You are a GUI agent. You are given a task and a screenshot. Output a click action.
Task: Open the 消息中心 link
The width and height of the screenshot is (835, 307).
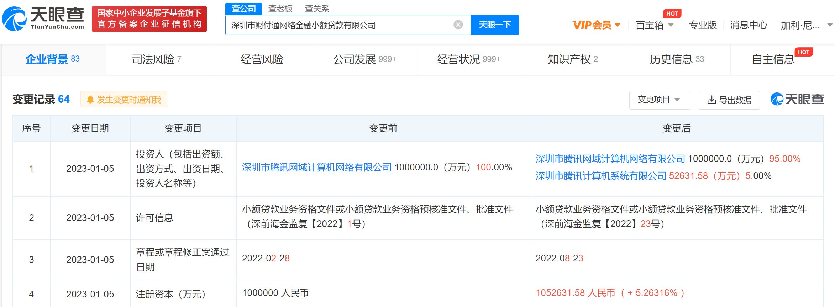click(749, 25)
